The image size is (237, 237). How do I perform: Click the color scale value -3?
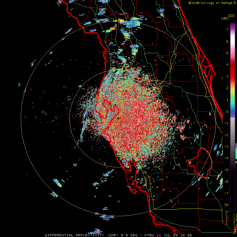tap(226, 147)
